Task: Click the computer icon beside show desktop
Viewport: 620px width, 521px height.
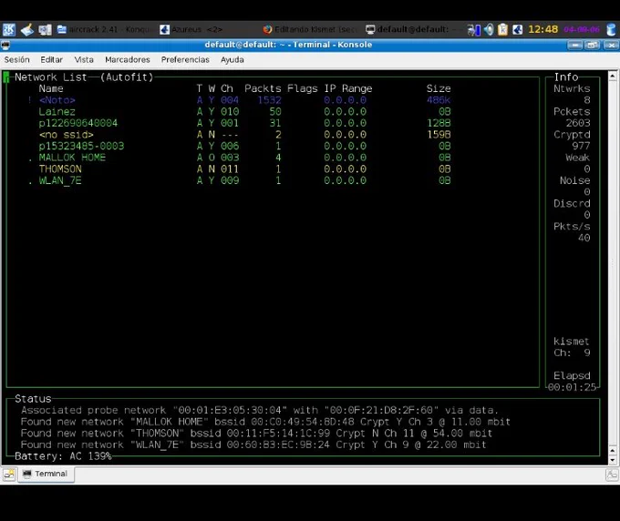Action: (x=45, y=30)
